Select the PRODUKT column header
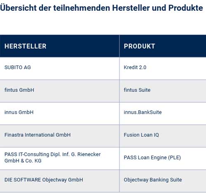The width and height of the screenshot is (206, 193). pos(163,46)
